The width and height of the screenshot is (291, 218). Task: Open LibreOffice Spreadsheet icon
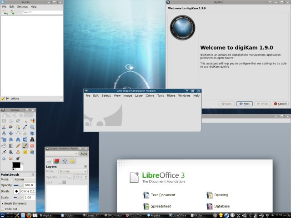[146, 206]
